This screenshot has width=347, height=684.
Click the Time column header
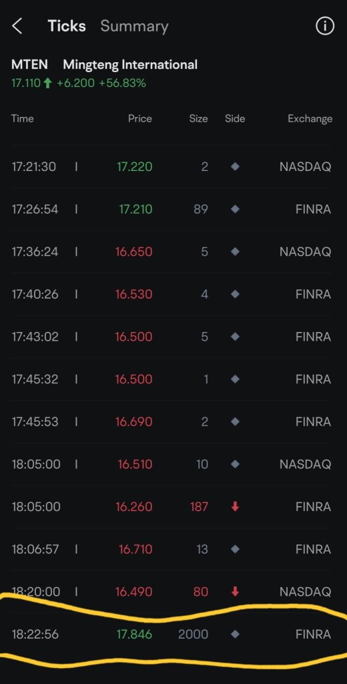click(22, 119)
